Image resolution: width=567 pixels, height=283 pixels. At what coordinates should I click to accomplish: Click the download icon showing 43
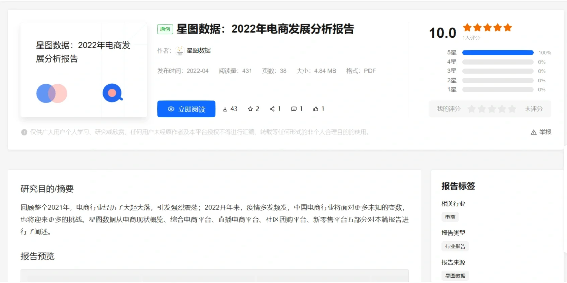click(225, 109)
